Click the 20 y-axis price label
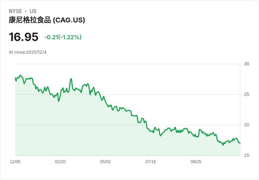 coord(247,125)
